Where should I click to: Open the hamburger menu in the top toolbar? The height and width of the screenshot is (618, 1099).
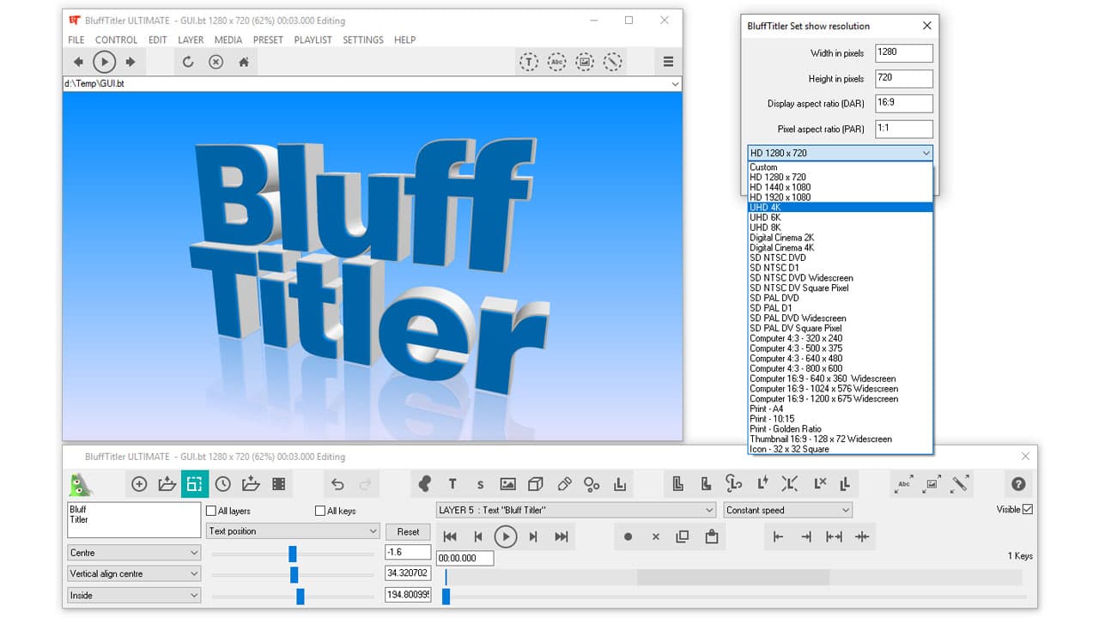click(x=669, y=61)
